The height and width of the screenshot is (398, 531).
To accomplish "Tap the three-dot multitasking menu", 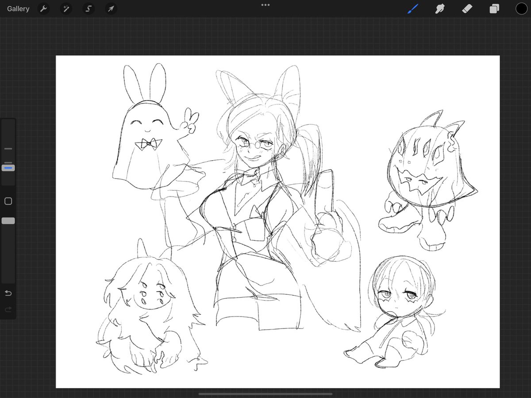I will [x=265, y=5].
